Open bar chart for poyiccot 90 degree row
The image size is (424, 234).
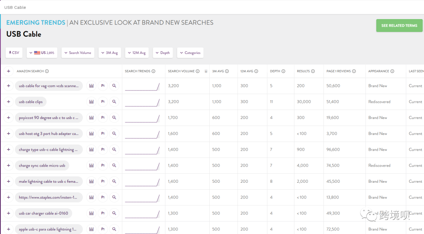(91, 117)
